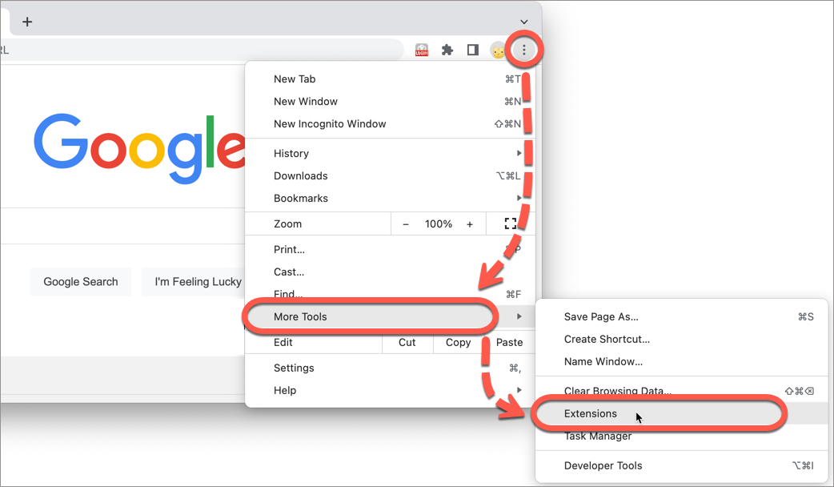Screen dimensions: 834x487
Task: Open the profile avatar icon
Action: pyautogui.click(x=497, y=50)
